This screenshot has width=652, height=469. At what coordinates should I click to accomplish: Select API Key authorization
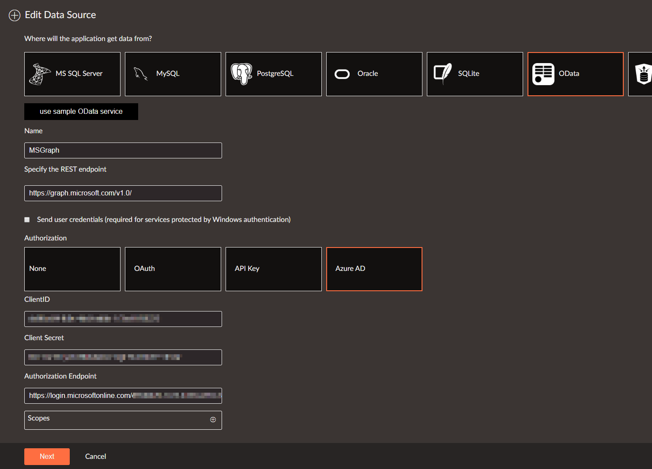coord(274,269)
